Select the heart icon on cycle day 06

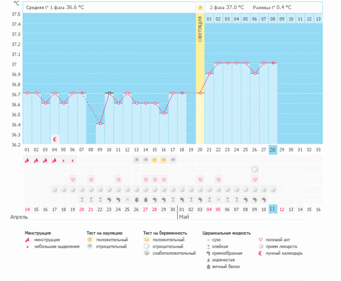coord(73,179)
